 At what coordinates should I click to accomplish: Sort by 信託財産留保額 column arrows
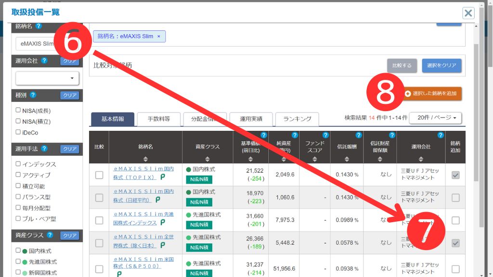(x=380, y=159)
